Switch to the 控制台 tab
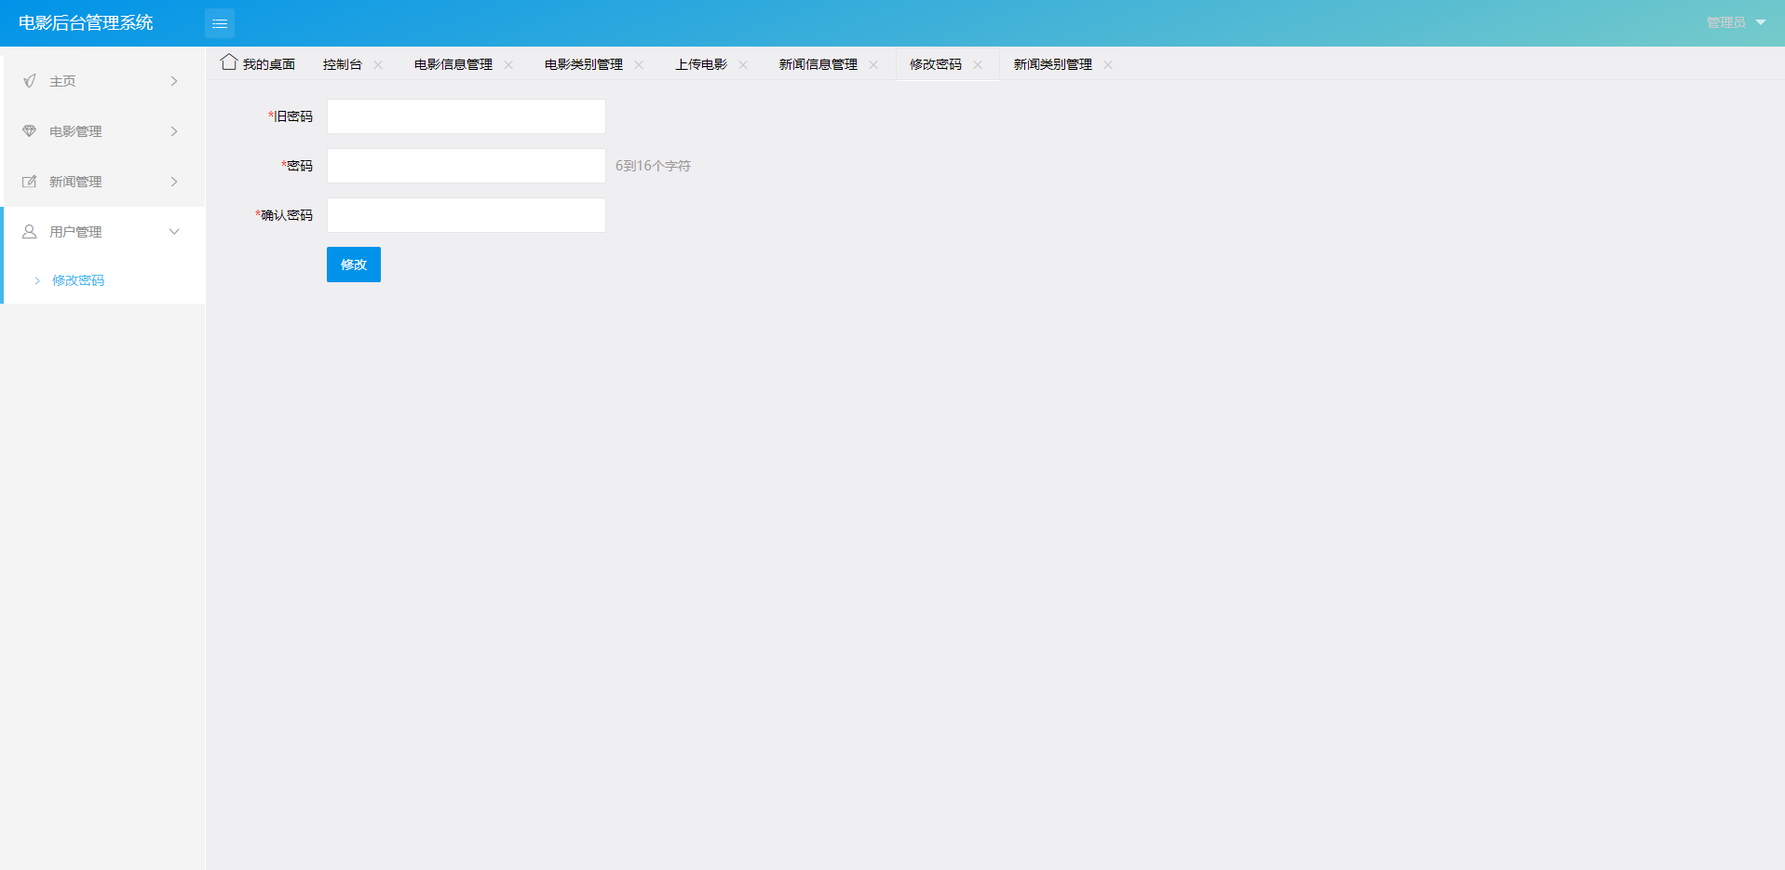Viewport: 1785px width, 870px height. tap(342, 64)
